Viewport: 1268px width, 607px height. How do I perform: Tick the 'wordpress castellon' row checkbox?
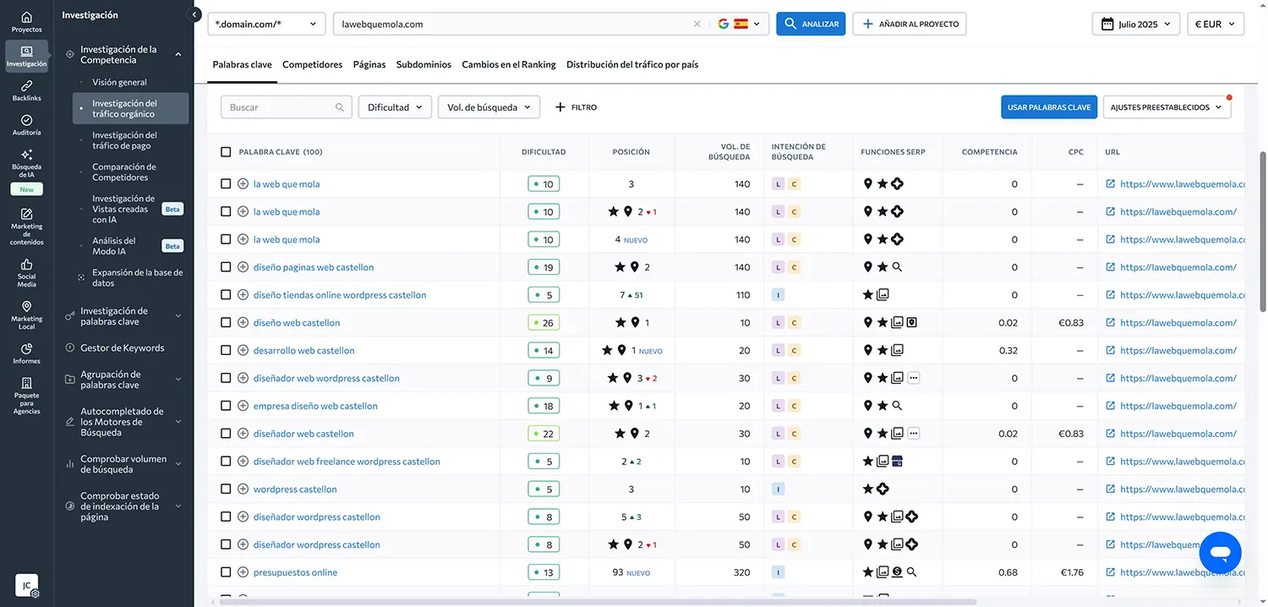(226, 489)
